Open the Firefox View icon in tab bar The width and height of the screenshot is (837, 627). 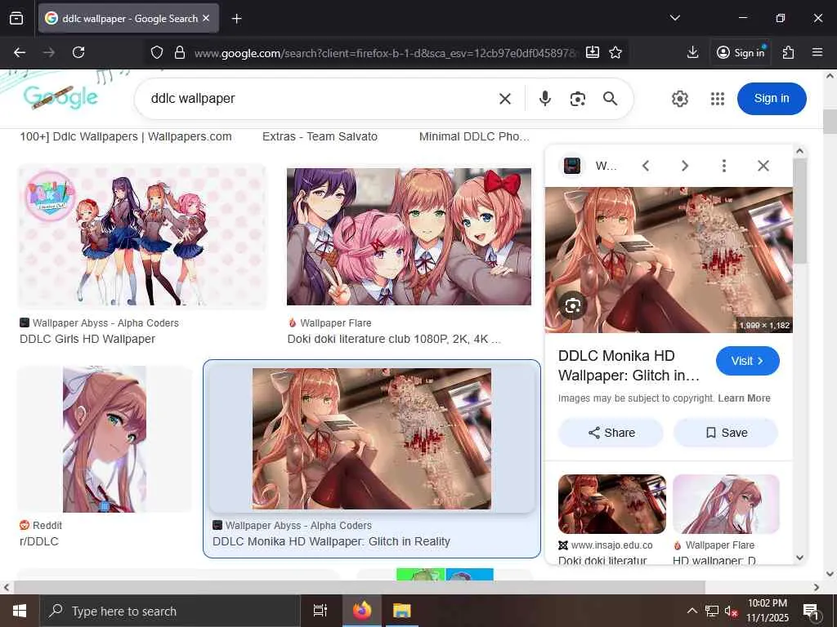coord(16,19)
